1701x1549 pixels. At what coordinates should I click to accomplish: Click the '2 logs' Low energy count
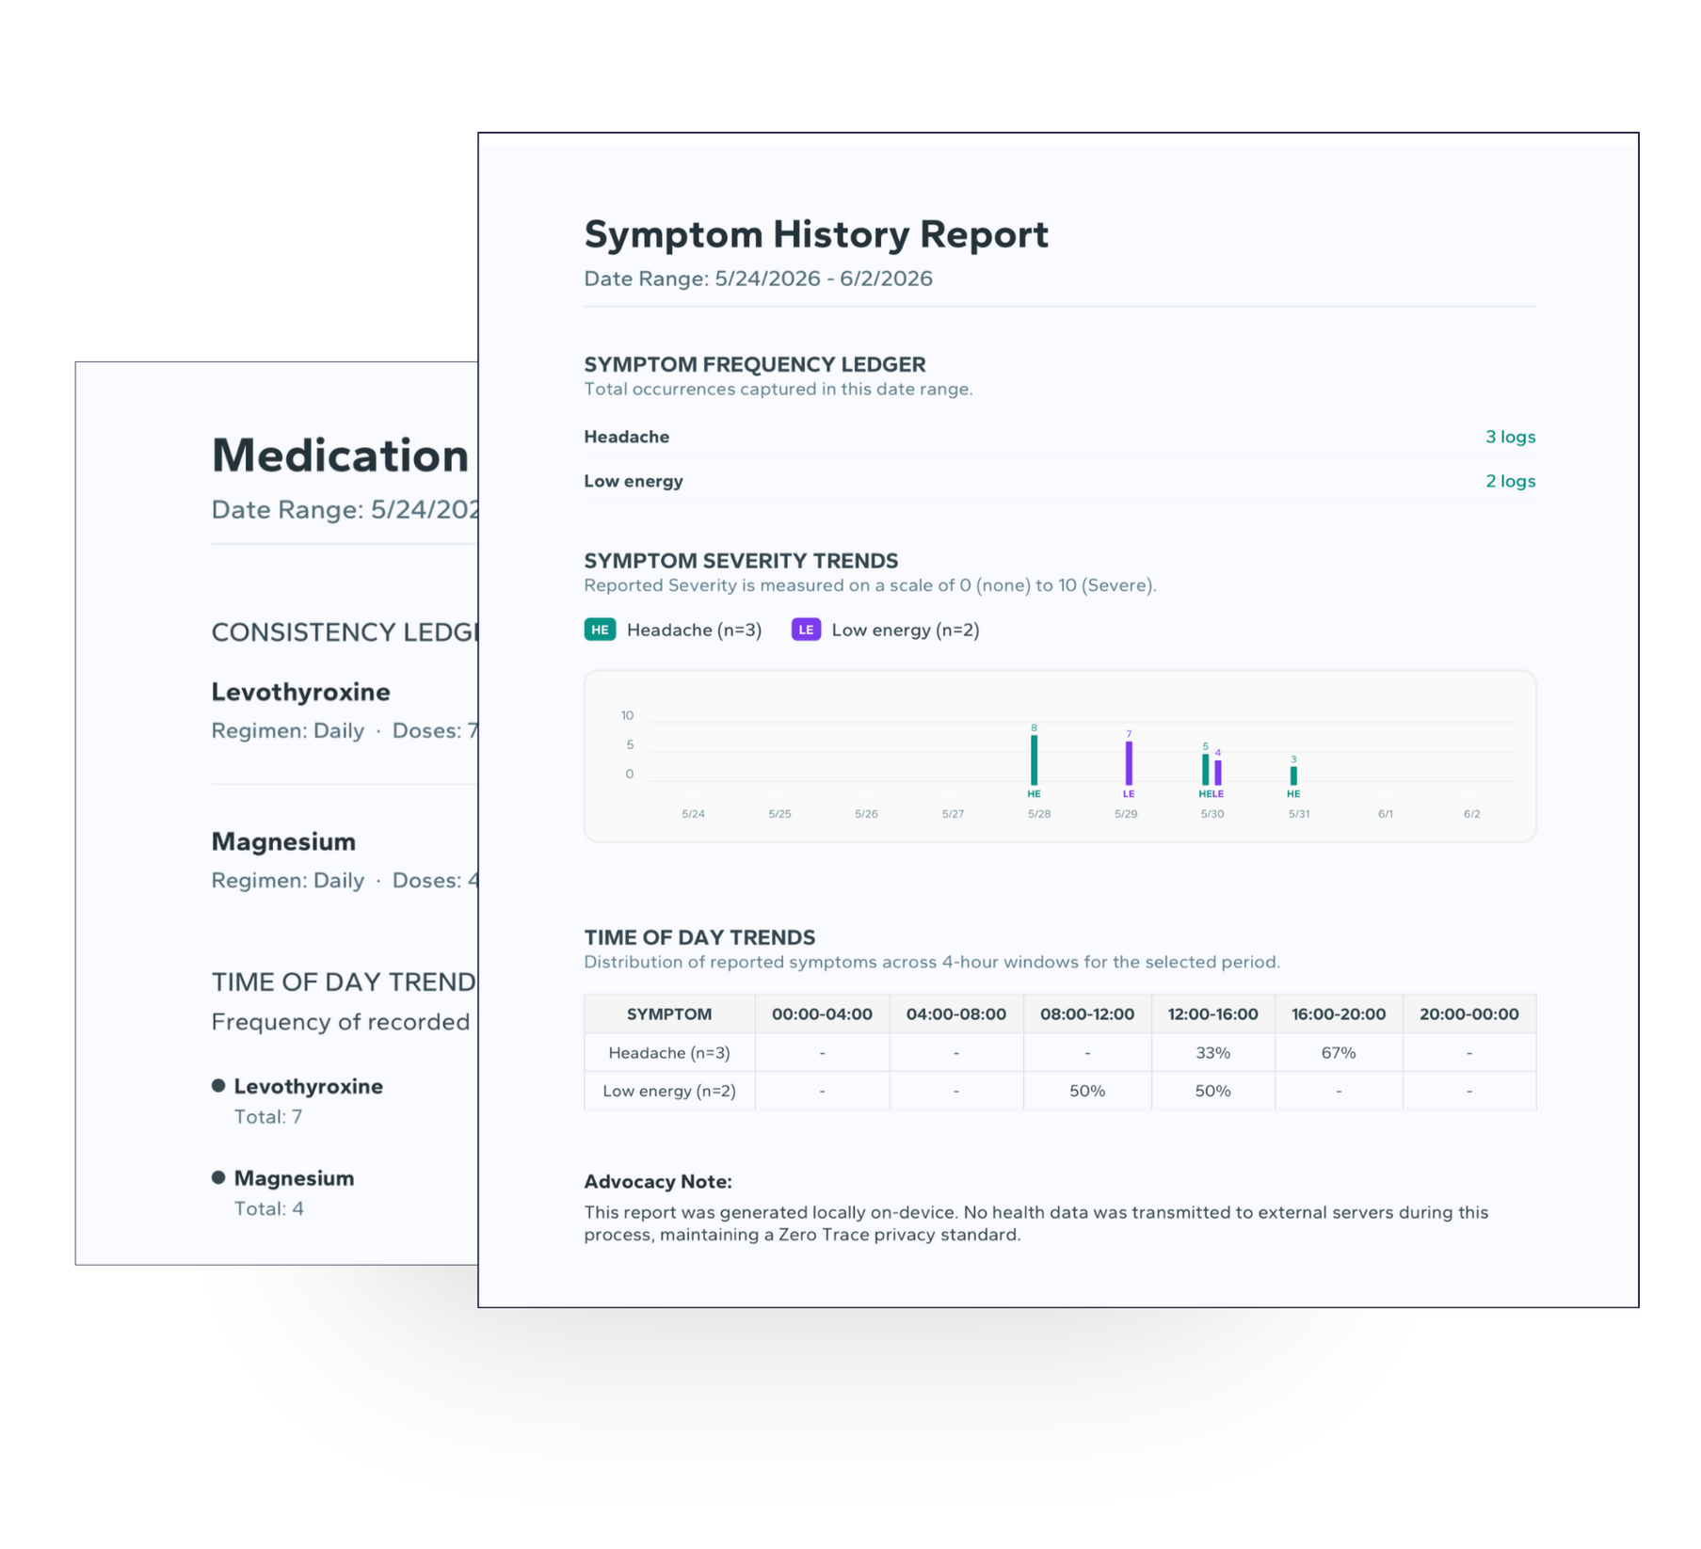click(x=1510, y=481)
